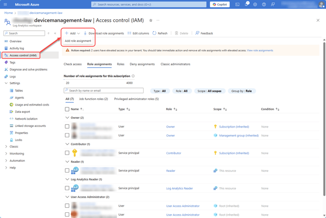Tick the select-all checkbox beside Name

pyautogui.click(x=67, y=109)
